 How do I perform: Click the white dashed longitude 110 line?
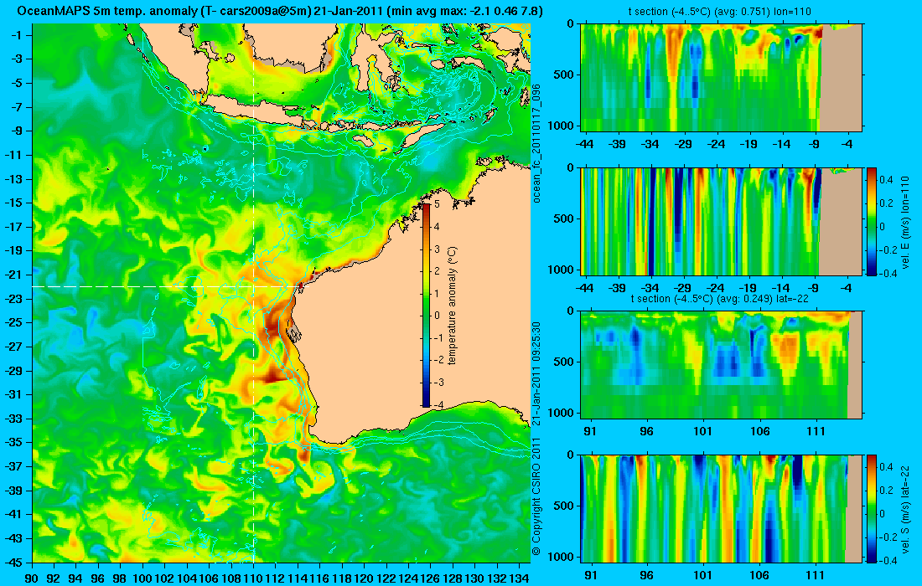click(x=253, y=293)
